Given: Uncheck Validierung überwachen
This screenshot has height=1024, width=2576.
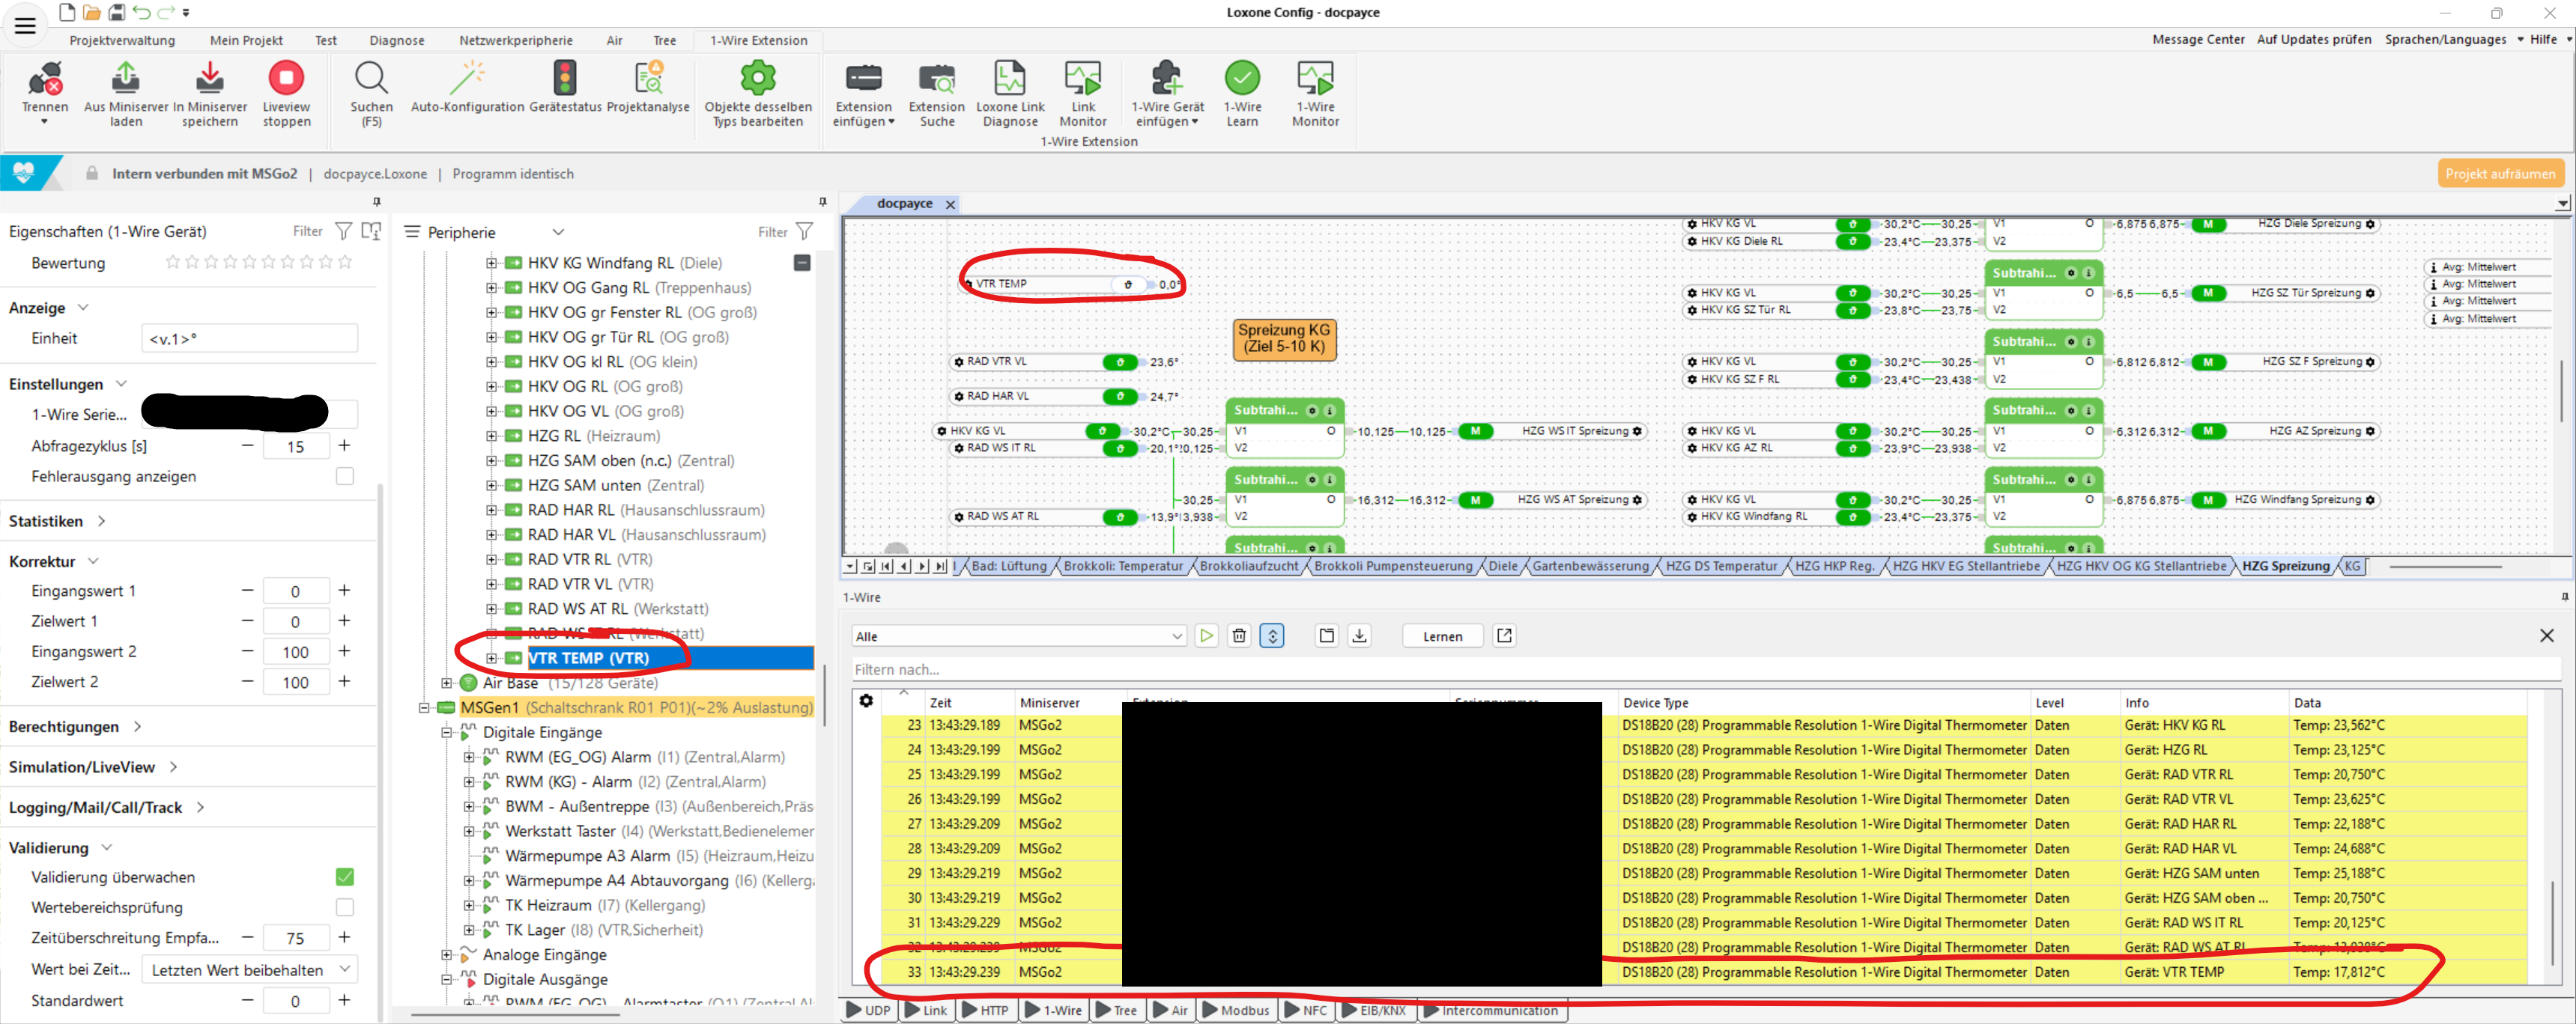Looking at the screenshot, I should [x=345, y=876].
